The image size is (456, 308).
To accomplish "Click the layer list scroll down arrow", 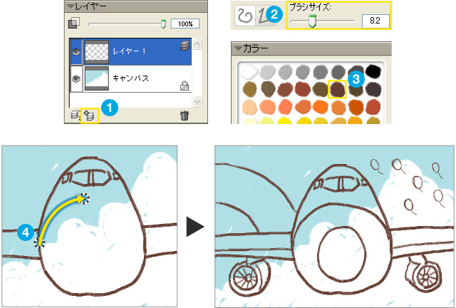I will pos(197,101).
